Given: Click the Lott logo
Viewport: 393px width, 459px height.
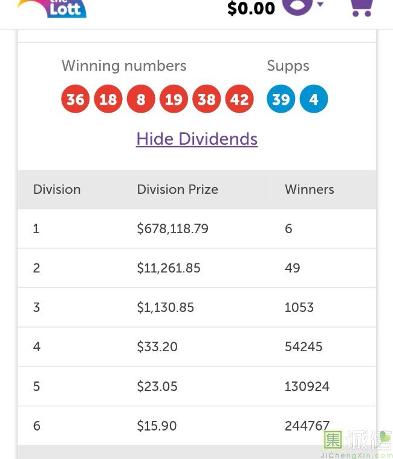Looking at the screenshot, I should (54, 8).
